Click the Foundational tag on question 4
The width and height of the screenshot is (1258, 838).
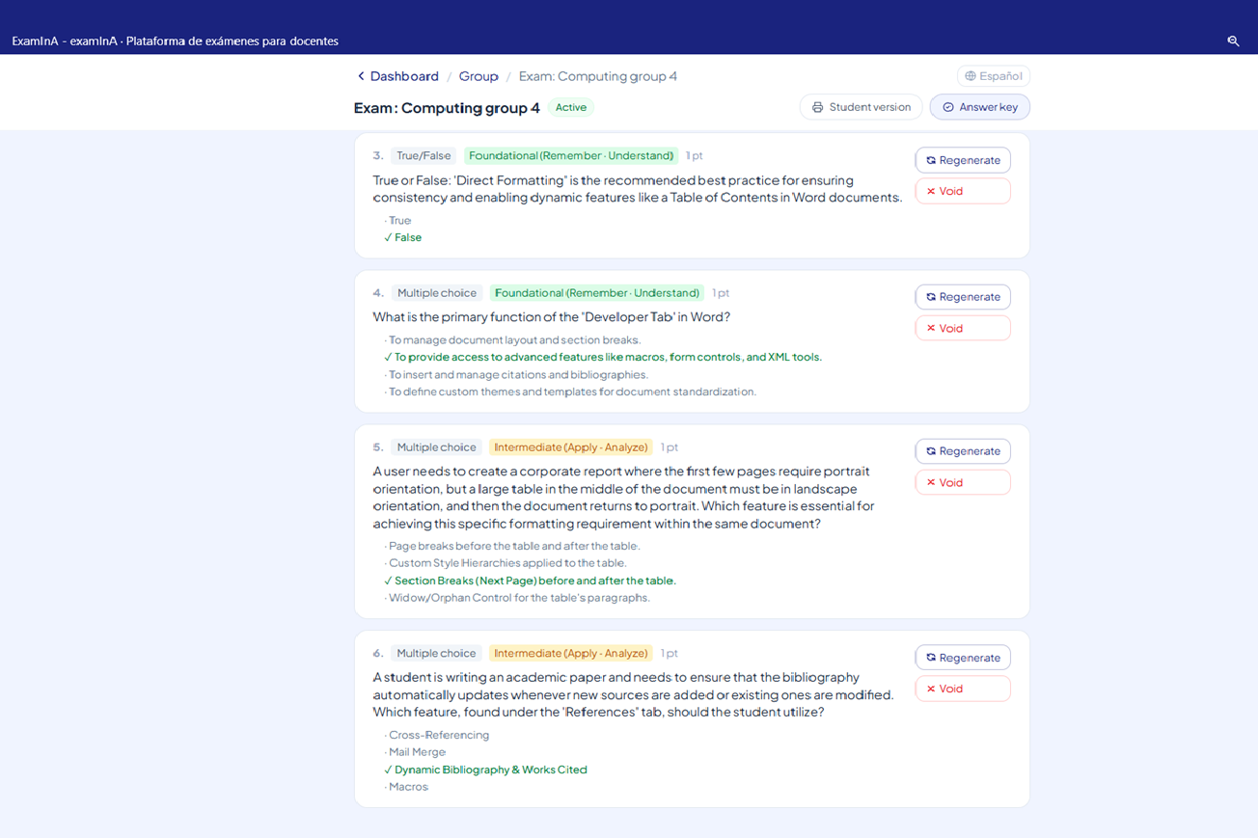click(597, 293)
